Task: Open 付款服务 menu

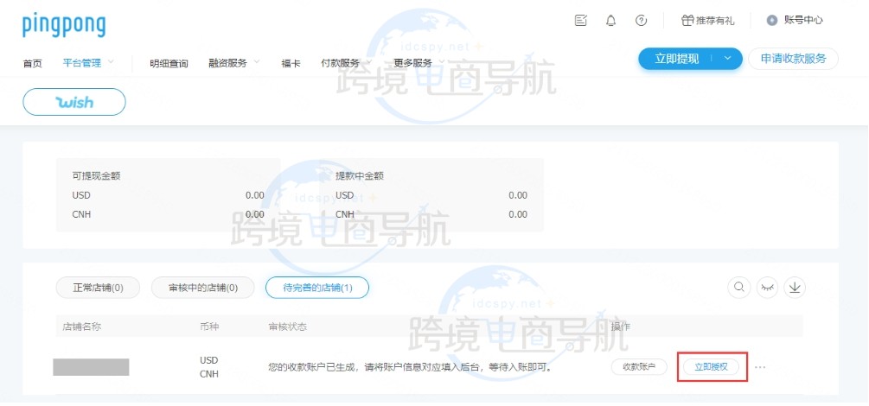Action: pyautogui.click(x=341, y=63)
